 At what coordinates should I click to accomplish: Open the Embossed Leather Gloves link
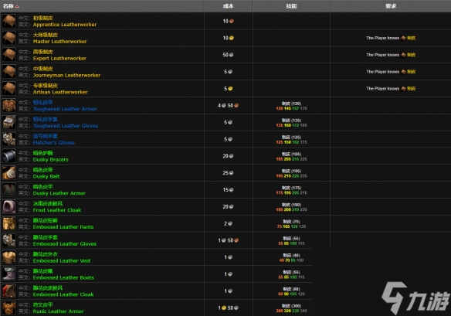65,244
